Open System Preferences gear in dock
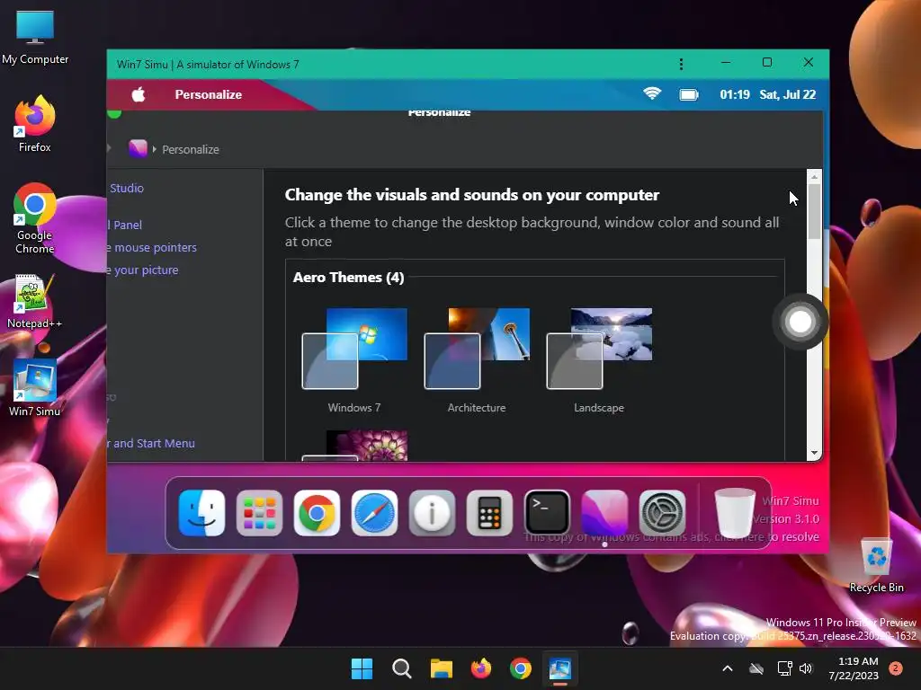Image resolution: width=921 pixels, height=690 pixels. pos(662,513)
